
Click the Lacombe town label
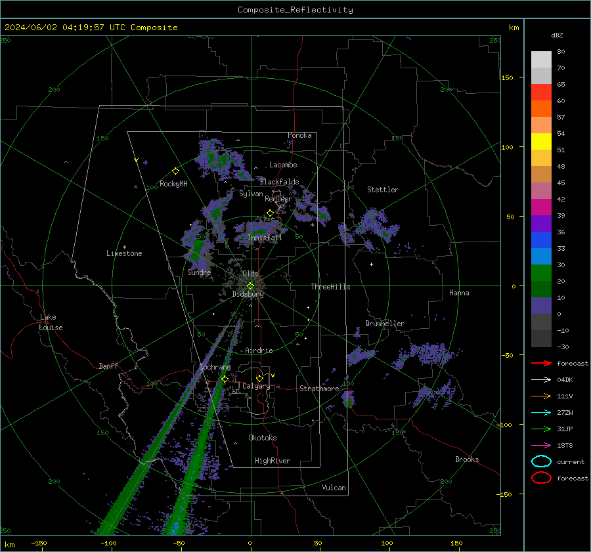tap(283, 165)
